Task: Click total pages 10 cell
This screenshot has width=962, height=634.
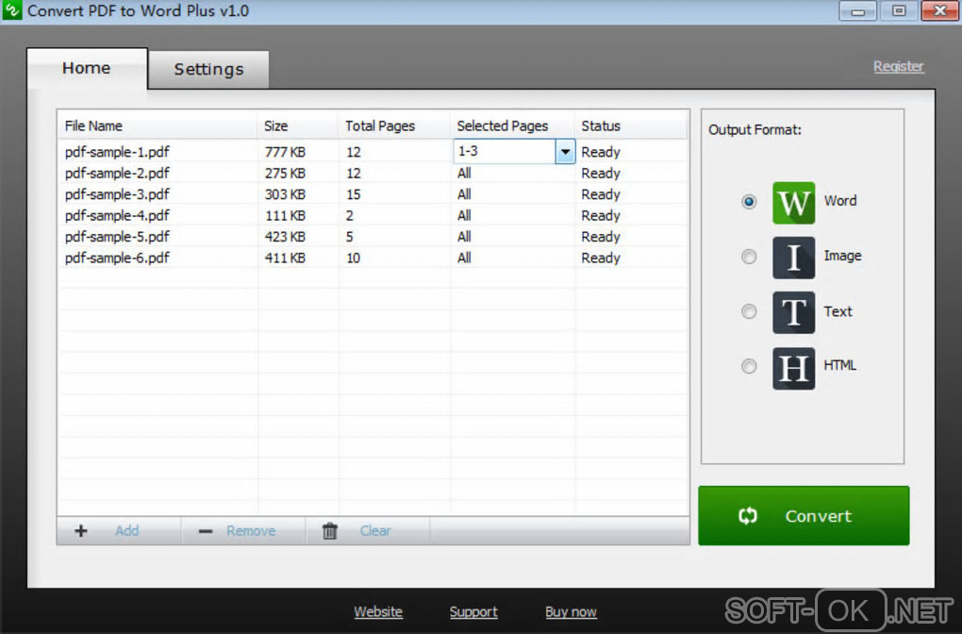Action: (354, 258)
